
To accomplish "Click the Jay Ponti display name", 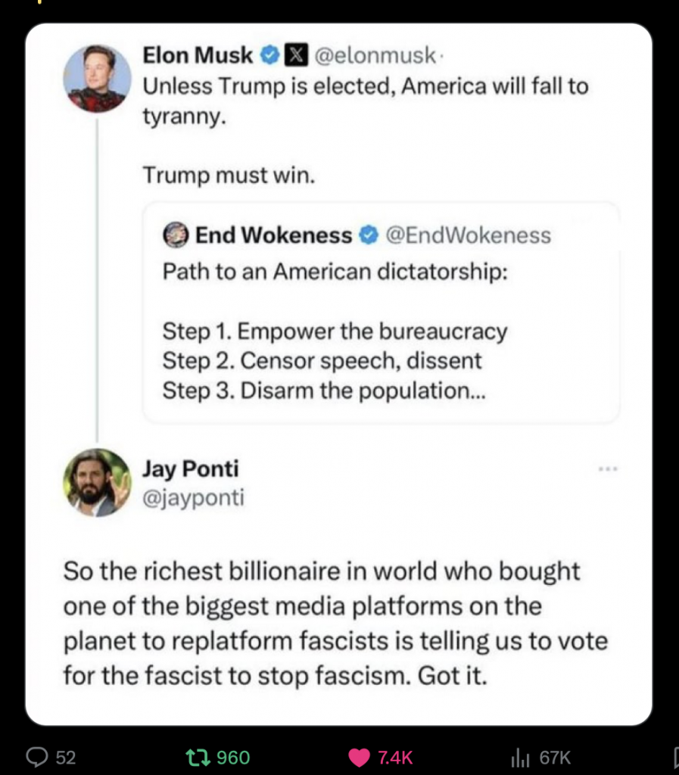I will 190,469.
